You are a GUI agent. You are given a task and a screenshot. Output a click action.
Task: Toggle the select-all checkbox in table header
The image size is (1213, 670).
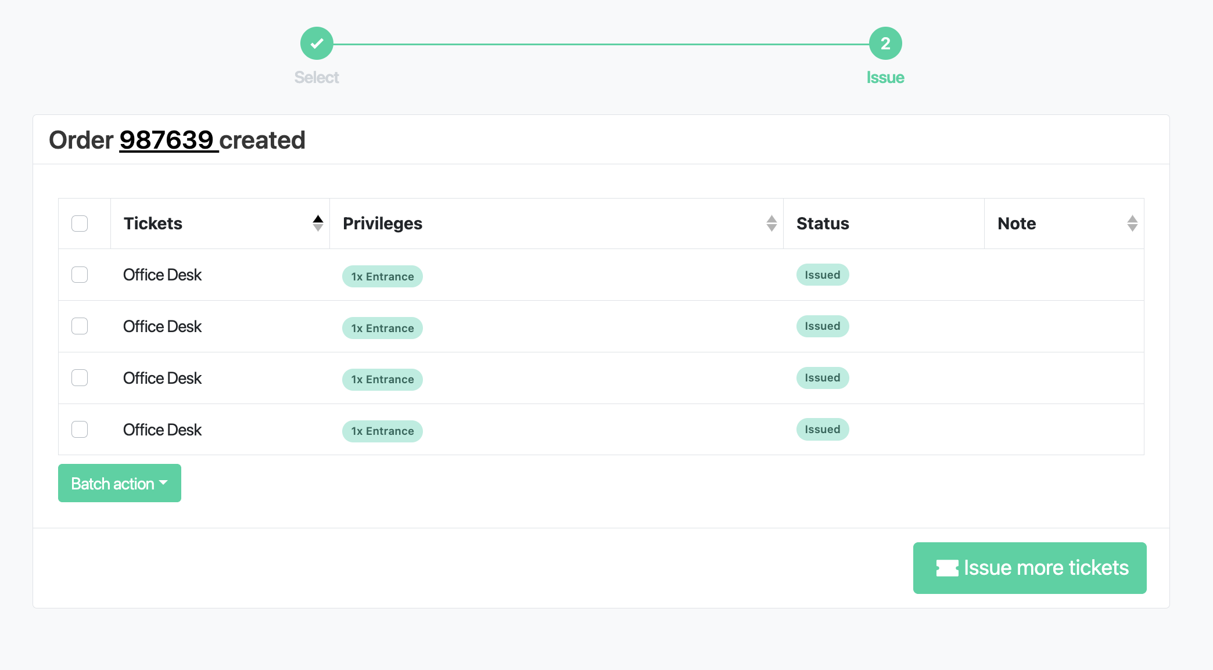pos(80,224)
